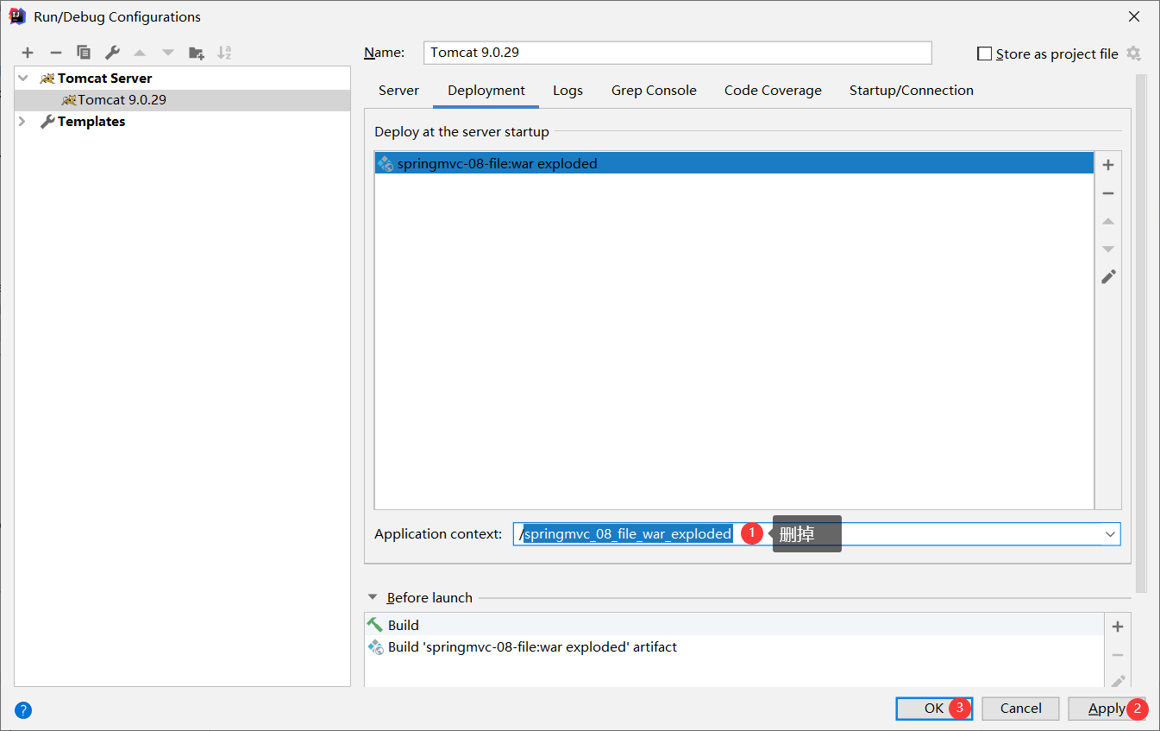Select springmvc-08-file:war exploded artifact row
Screen dimensions: 1160x731
[x=734, y=163]
